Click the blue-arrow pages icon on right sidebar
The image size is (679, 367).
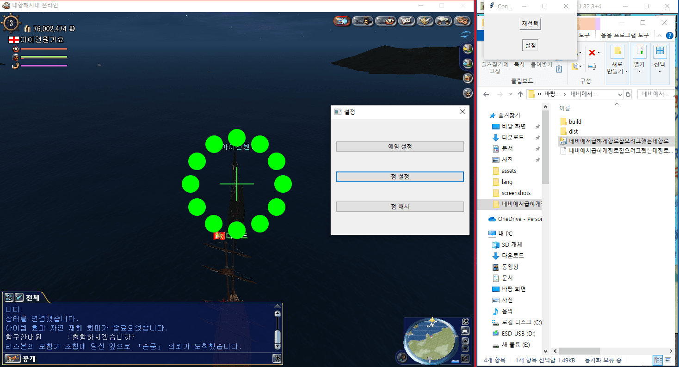point(468,63)
